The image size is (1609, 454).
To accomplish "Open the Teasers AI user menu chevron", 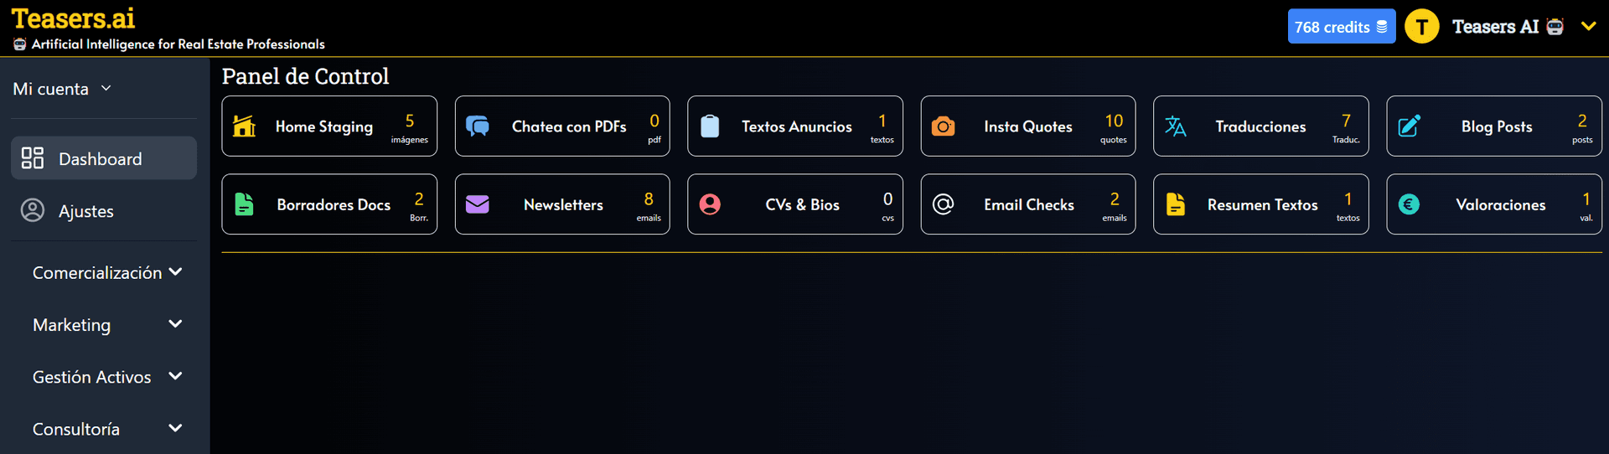I will point(1588,27).
